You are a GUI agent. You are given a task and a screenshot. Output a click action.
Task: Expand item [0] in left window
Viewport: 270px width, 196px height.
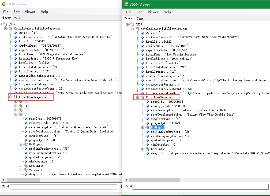(x=16, y=102)
